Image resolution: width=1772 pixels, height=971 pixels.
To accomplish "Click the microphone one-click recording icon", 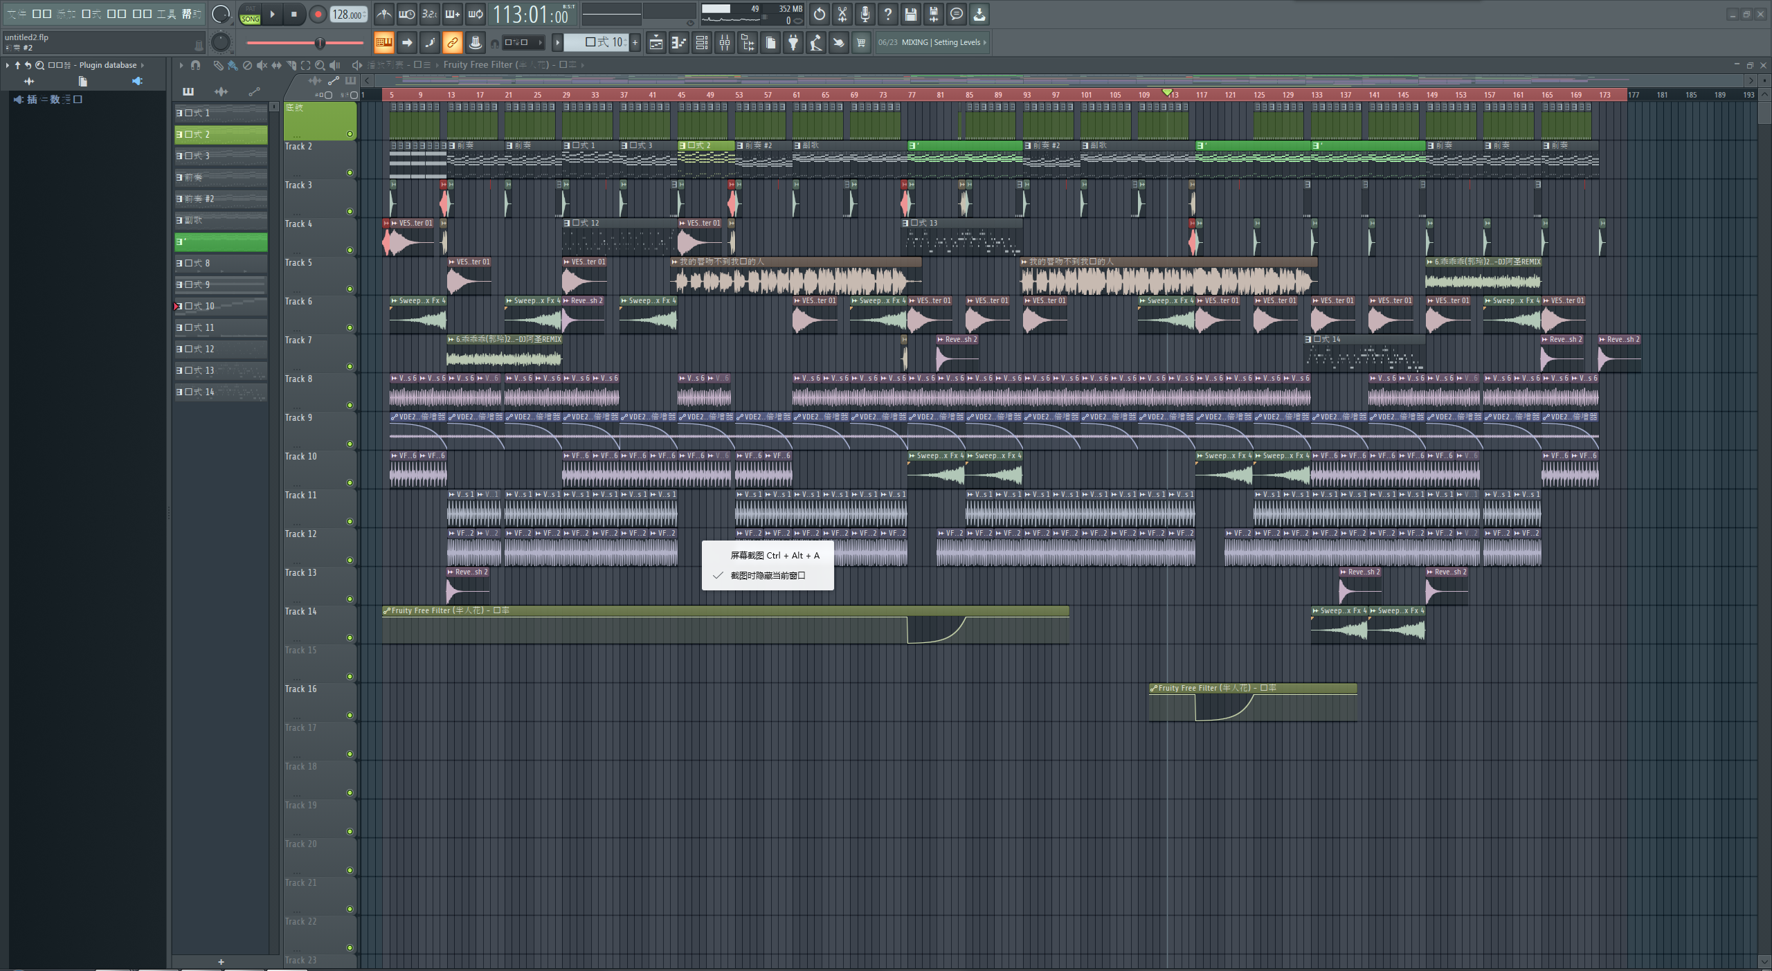I will [865, 14].
